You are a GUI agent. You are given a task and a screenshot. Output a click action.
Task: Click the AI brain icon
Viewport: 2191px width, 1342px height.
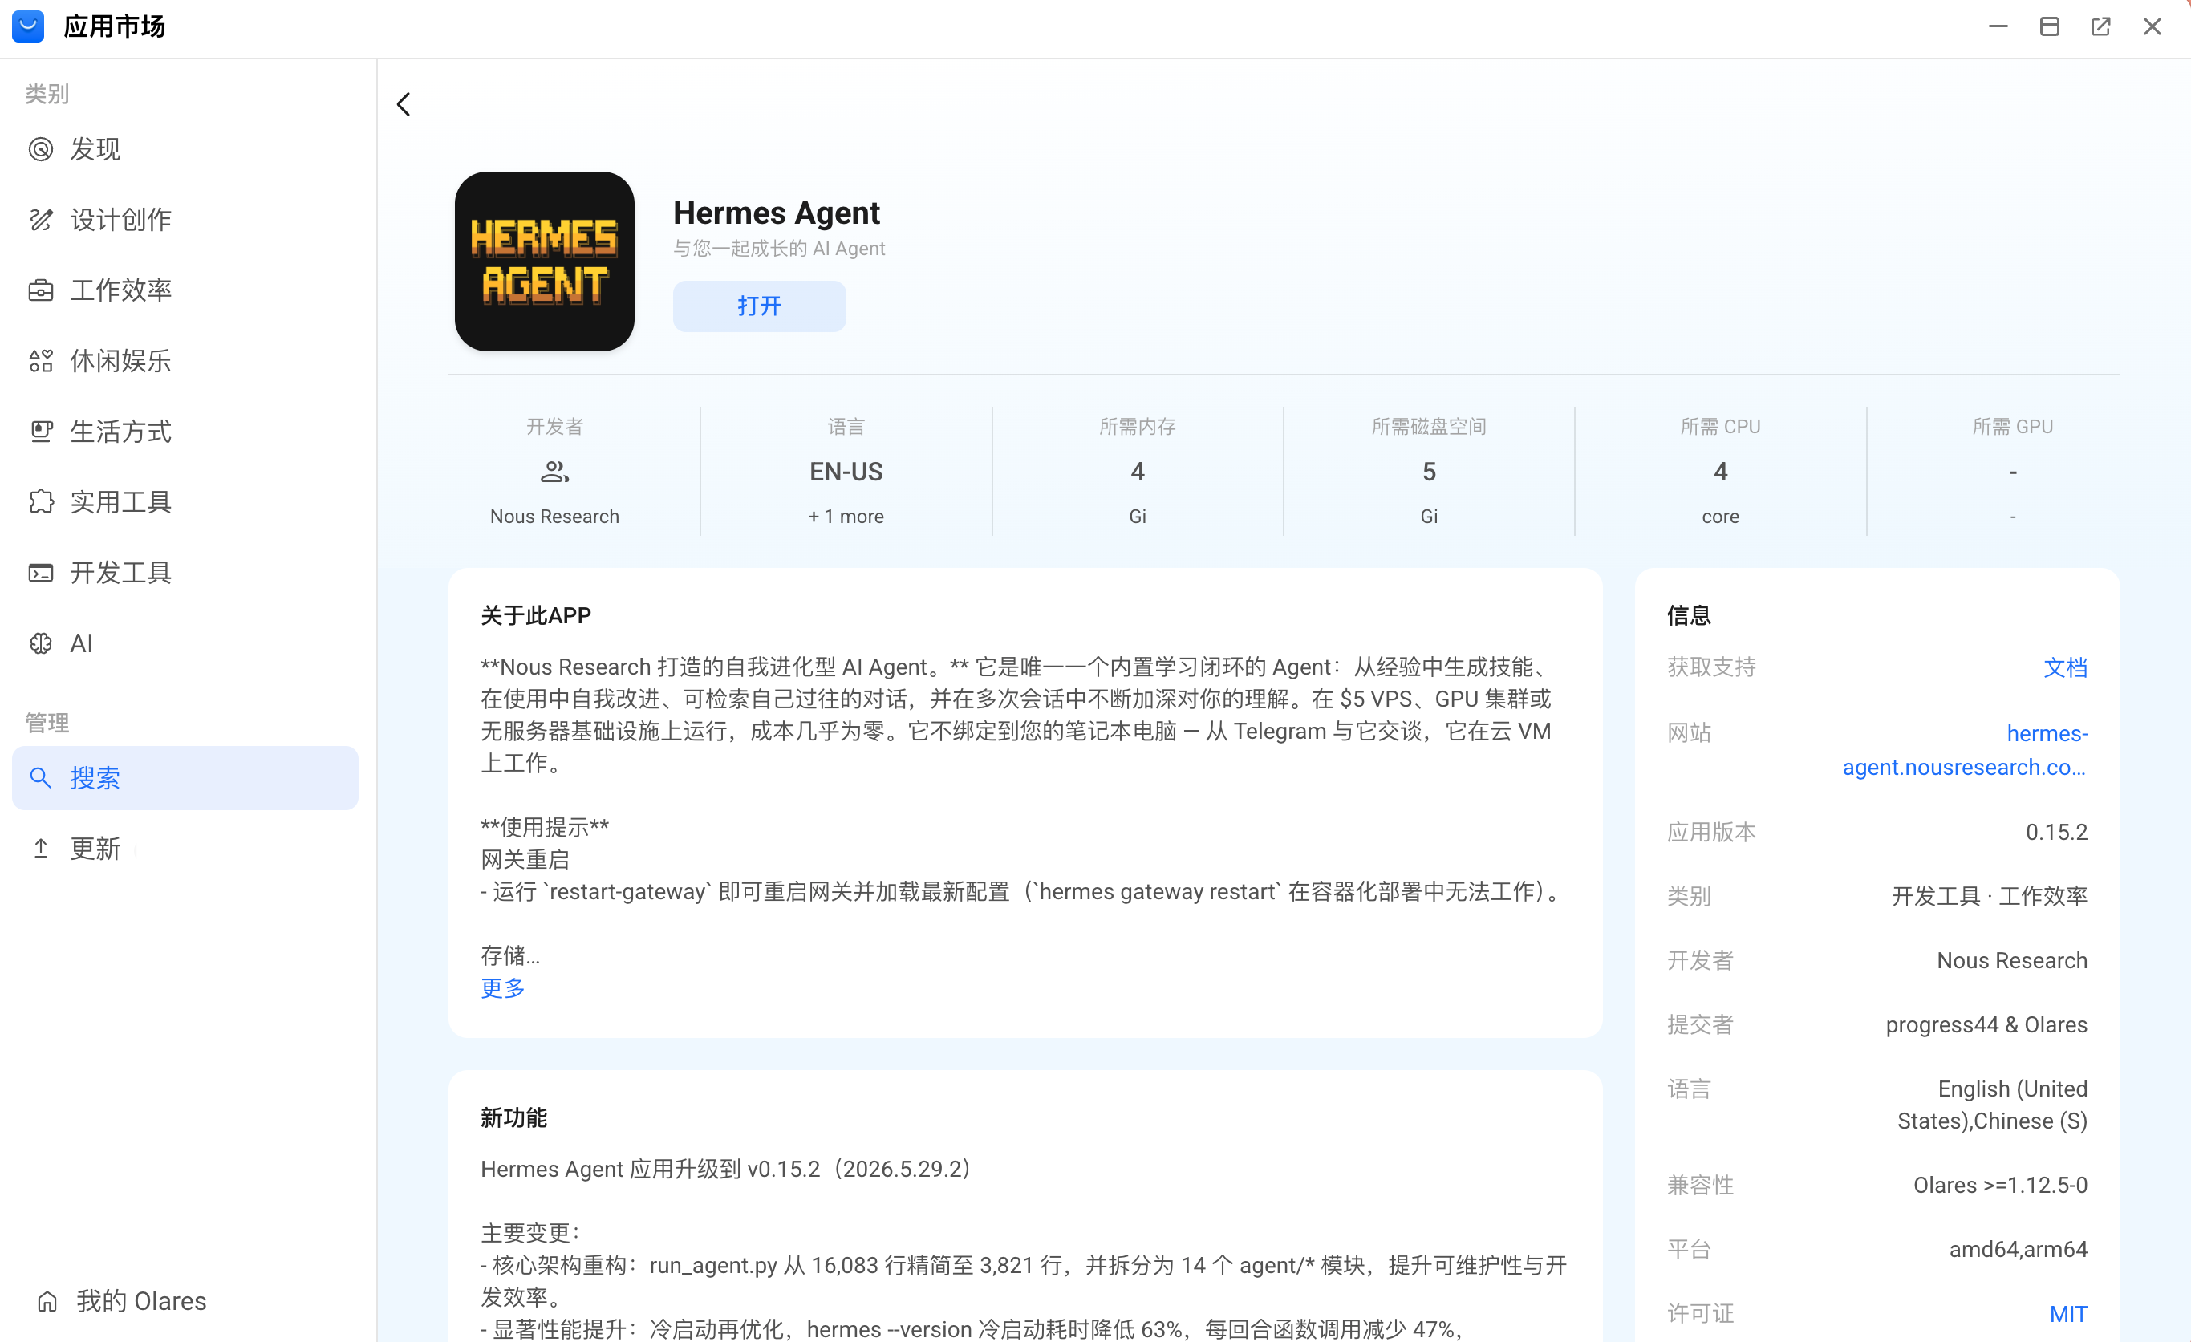tap(41, 643)
